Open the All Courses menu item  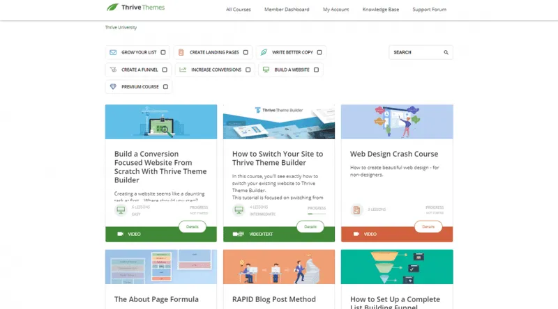(x=239, y=10)
